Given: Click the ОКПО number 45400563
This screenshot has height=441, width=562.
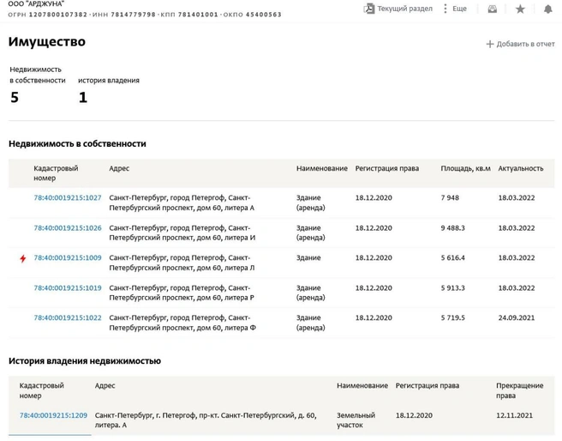Looking at the screenshot, I should click(x=264, y=15).
